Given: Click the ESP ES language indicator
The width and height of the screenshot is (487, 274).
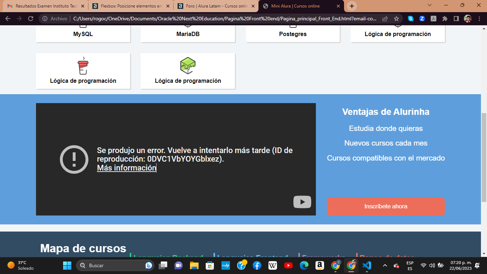Looking at the screenshot, I should pos(410,265).
